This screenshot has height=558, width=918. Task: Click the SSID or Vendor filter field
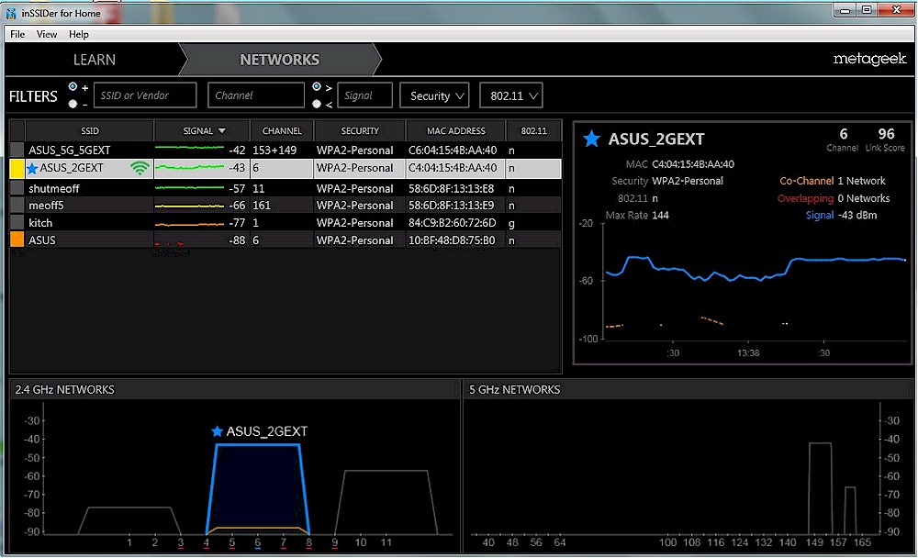pyautogui.click(x=145, y=95)
